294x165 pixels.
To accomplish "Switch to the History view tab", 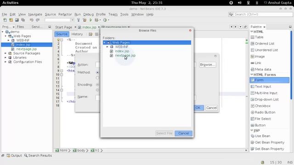I will click(77, 34).
